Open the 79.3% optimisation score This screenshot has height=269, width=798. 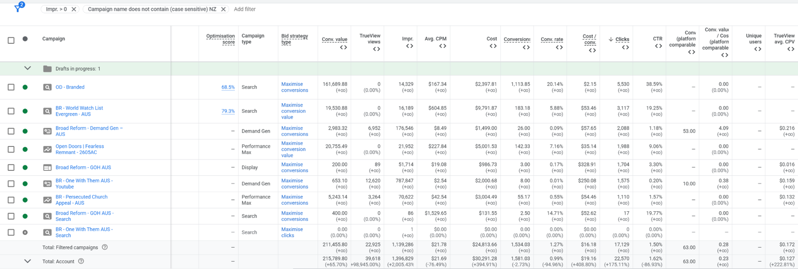(x=228, y=111)
